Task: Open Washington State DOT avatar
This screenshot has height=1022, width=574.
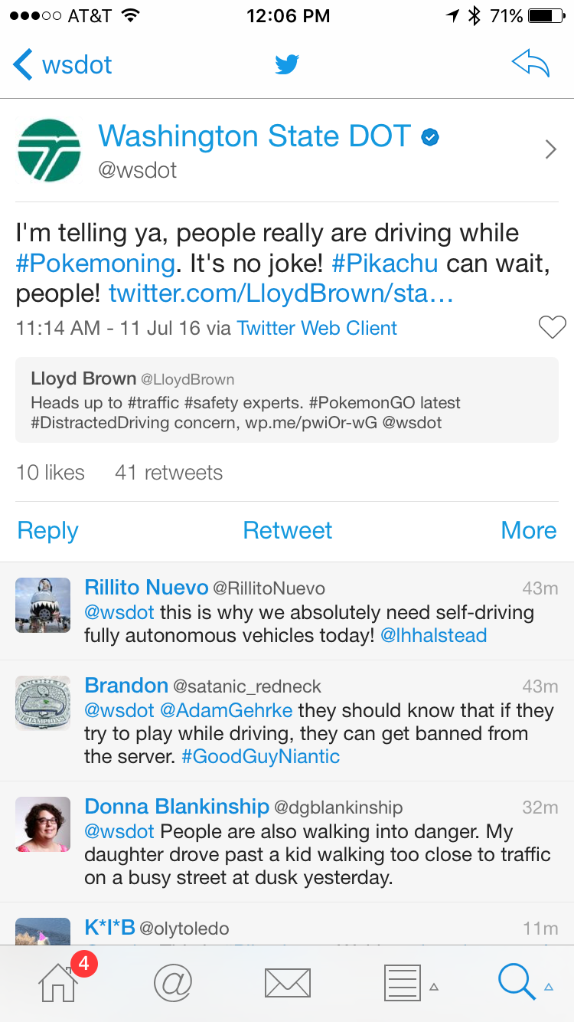Action: coord(49,150)
